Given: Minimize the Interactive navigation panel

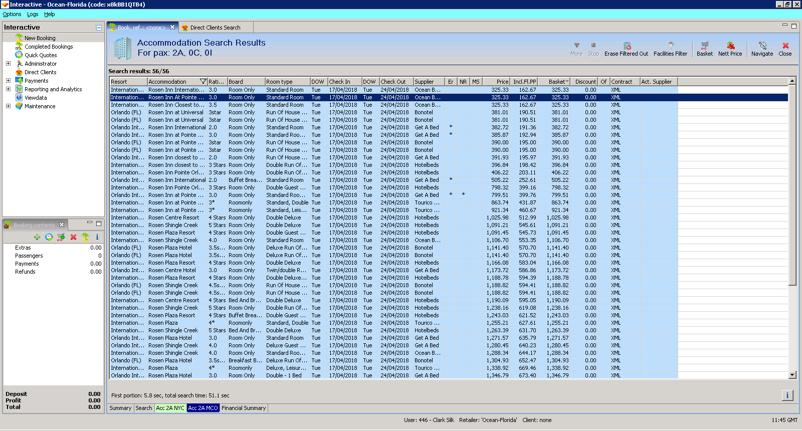Looking at the screenshot, I should (99, 28).
